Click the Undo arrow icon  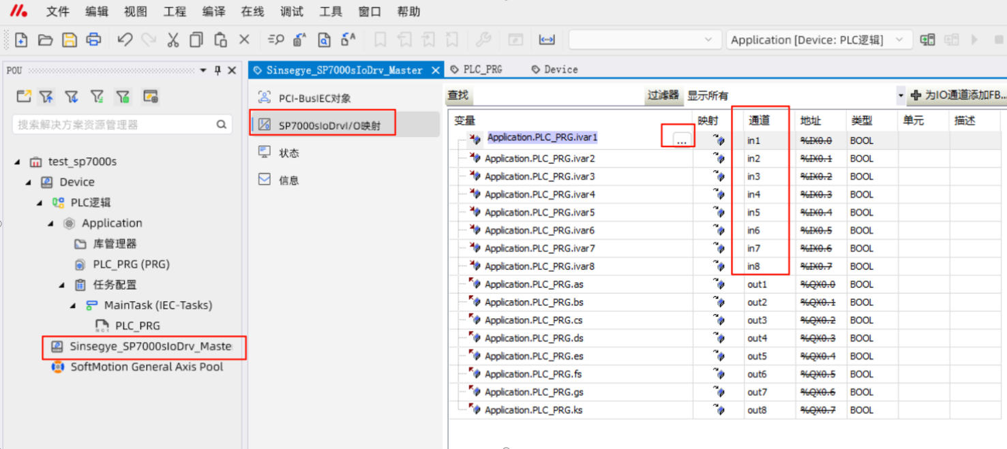click(x=124, y=40)
